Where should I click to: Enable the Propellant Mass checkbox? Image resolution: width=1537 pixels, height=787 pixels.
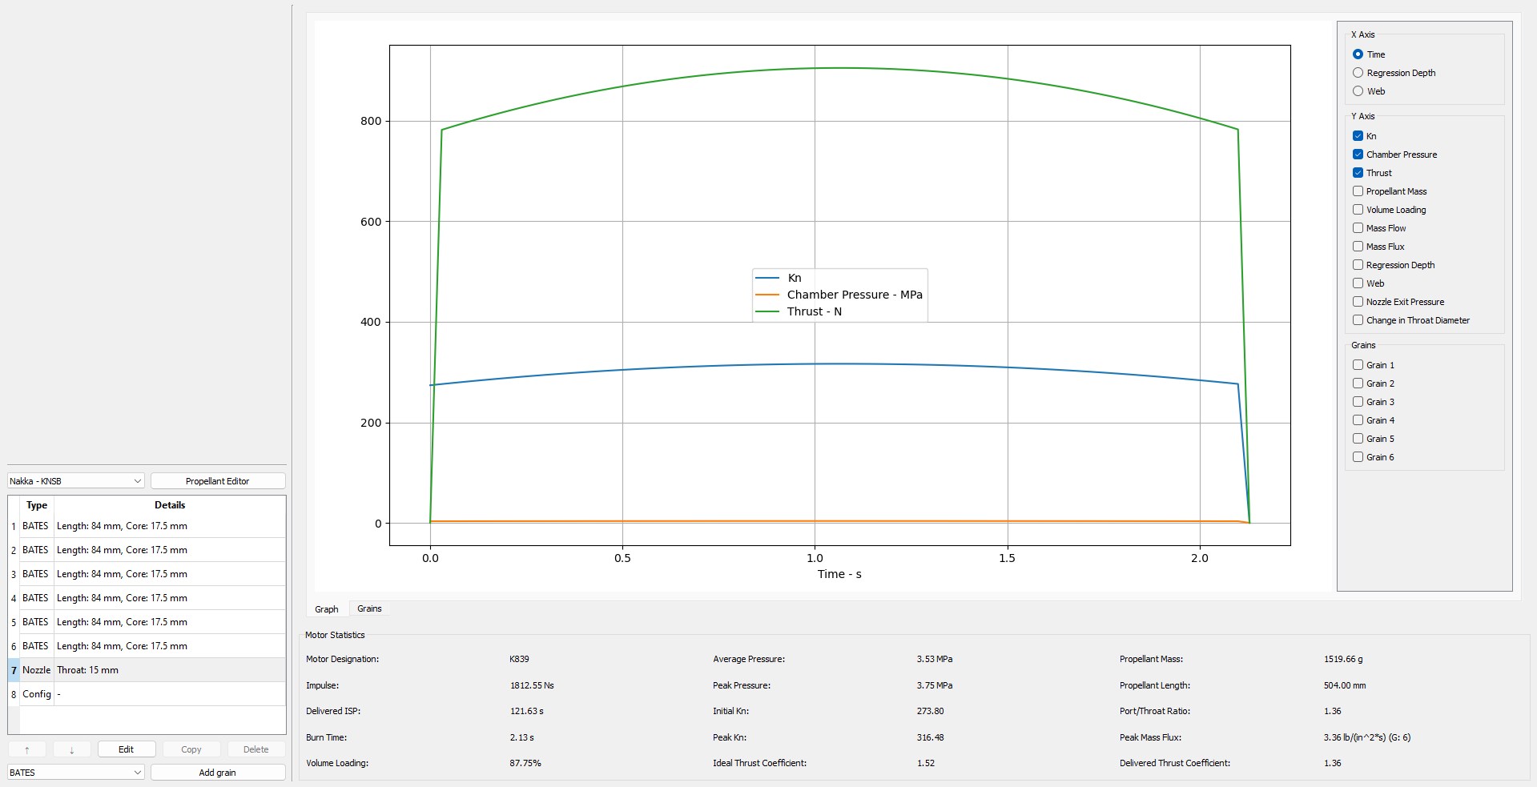pyautogui.click(x=1358, y=191)
